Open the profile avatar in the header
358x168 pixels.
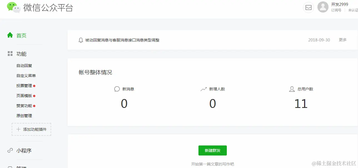click(323, 8)
